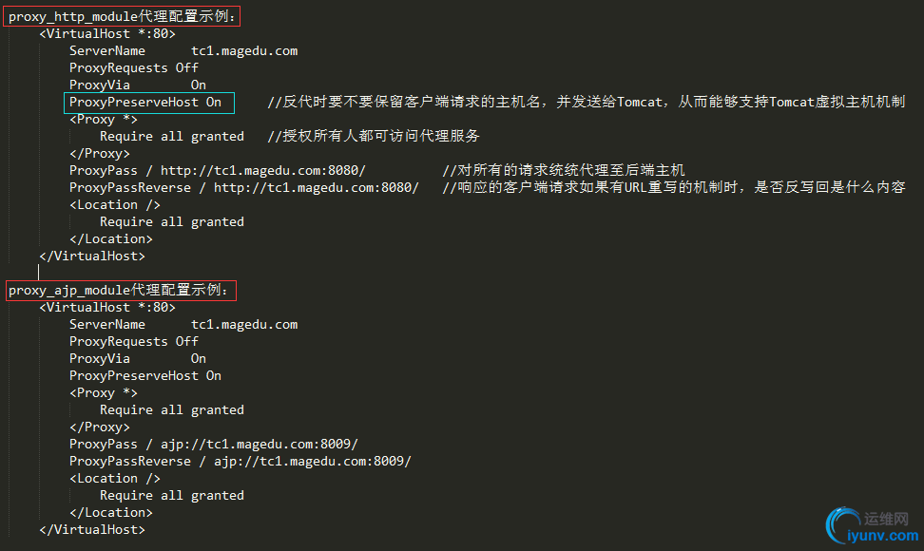Click the proxy_http_module代理配置示例 heading
Screen dimensions: 924x551
coord(122,17)
